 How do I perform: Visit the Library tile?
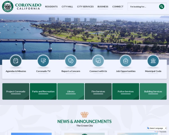click(71, 91)
